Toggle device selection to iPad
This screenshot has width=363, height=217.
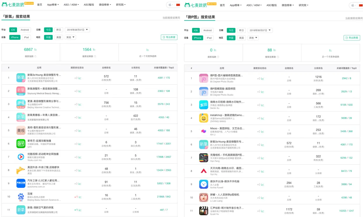click(x=27, y=37)
